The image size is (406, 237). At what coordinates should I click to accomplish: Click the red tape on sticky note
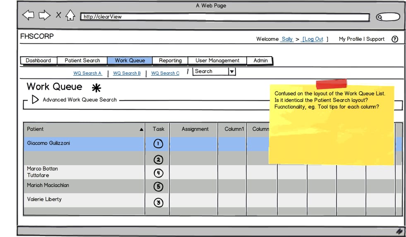(x=331, y=84)
